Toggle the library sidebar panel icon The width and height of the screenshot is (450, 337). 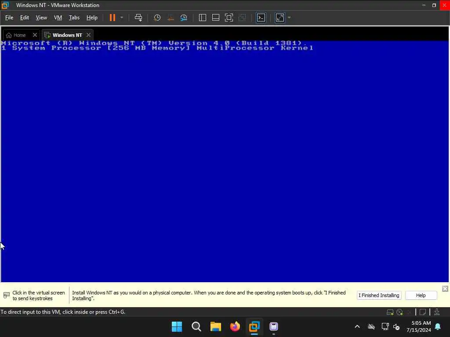click(202, 18)
